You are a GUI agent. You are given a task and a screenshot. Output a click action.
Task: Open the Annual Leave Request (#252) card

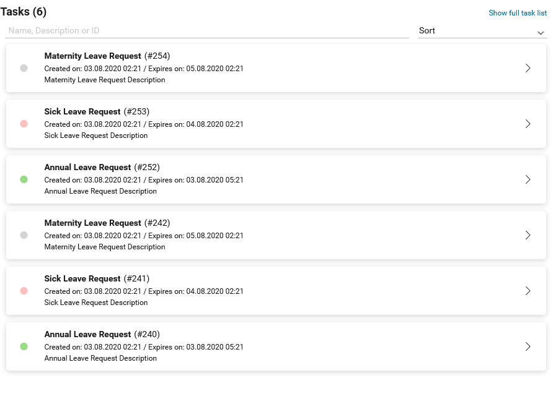[x=276, y=179]
